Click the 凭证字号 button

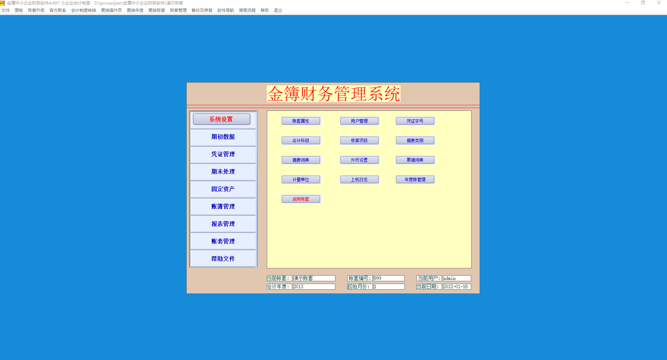tap(415, 121)
